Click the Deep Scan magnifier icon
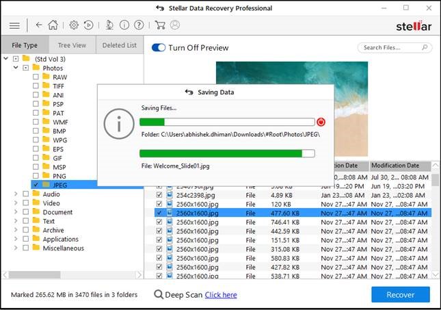 tap(159, 294)
